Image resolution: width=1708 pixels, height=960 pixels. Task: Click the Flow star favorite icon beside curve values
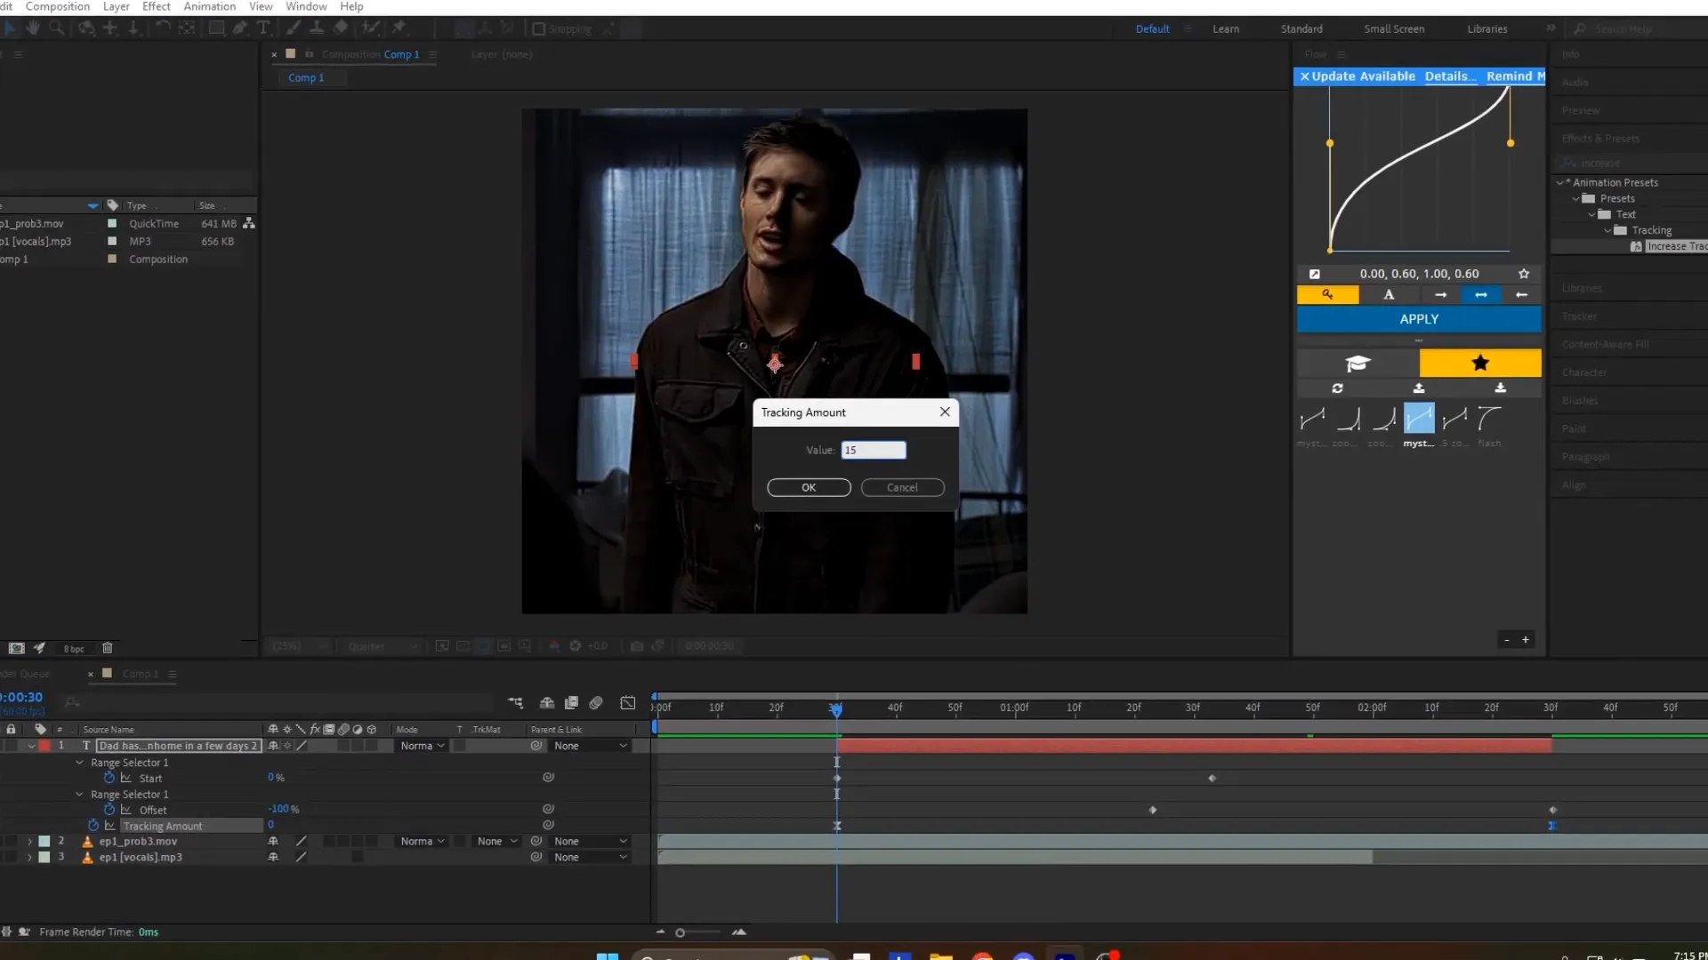point(1524,274)
